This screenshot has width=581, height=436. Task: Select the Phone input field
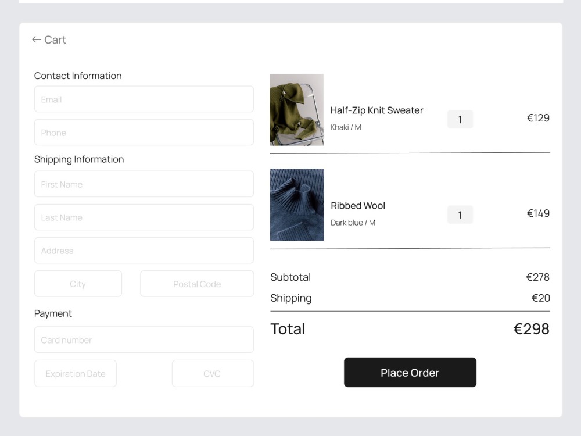pos(144,133)
